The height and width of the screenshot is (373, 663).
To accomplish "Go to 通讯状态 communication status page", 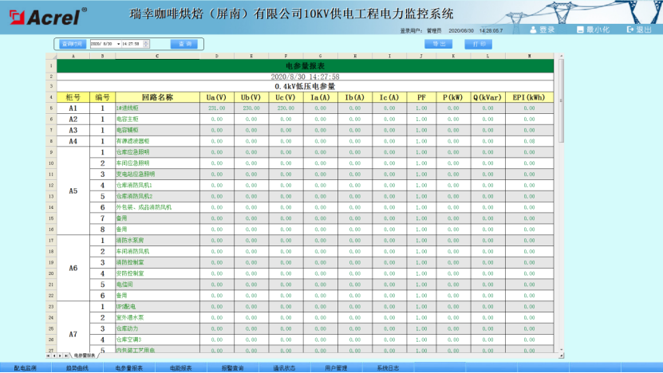I will tap(284, 368).
